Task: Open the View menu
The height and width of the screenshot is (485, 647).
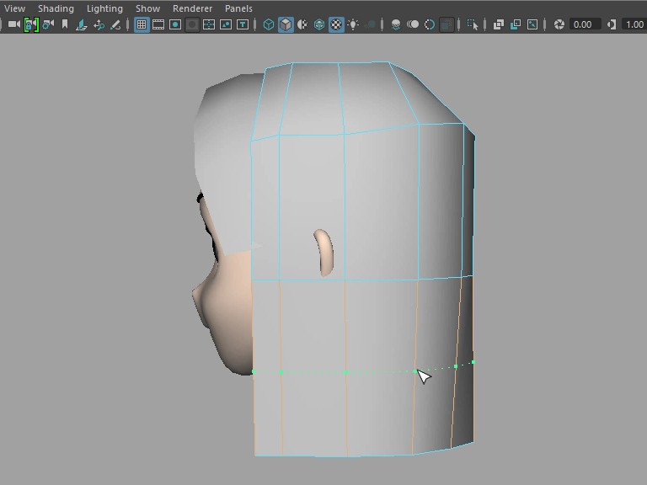Action: pos(14,8)
